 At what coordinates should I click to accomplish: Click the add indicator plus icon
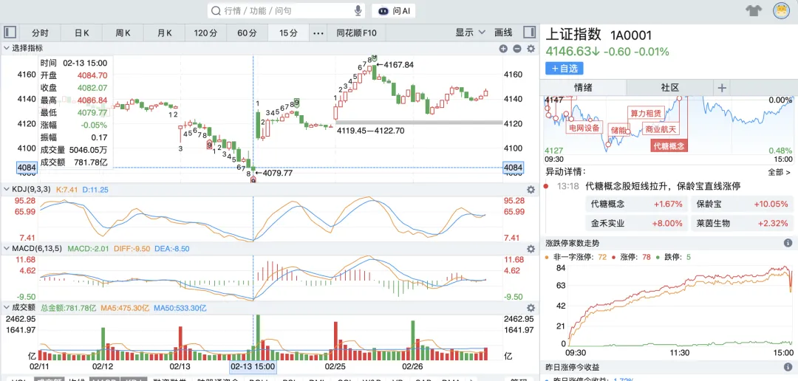503,49
